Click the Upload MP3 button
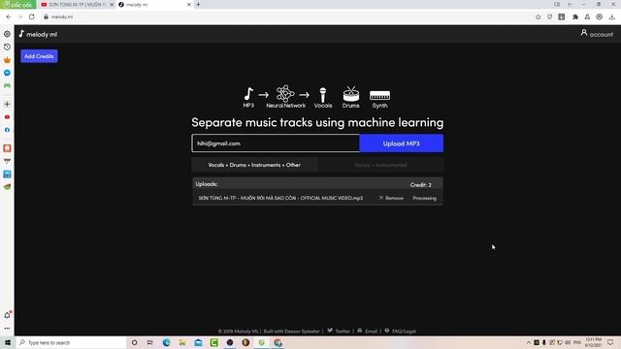 pyautogui.click(x=401, y=143)
